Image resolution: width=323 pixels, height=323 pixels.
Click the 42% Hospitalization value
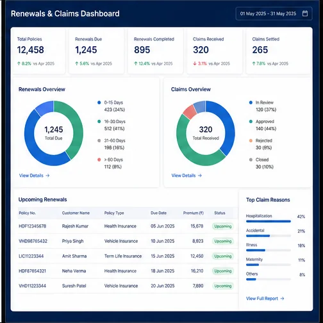coord(301,217)
